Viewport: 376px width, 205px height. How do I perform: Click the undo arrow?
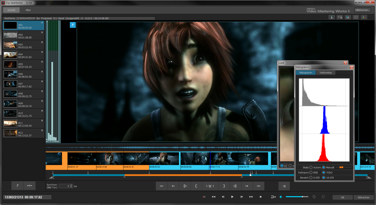(314, 197)
